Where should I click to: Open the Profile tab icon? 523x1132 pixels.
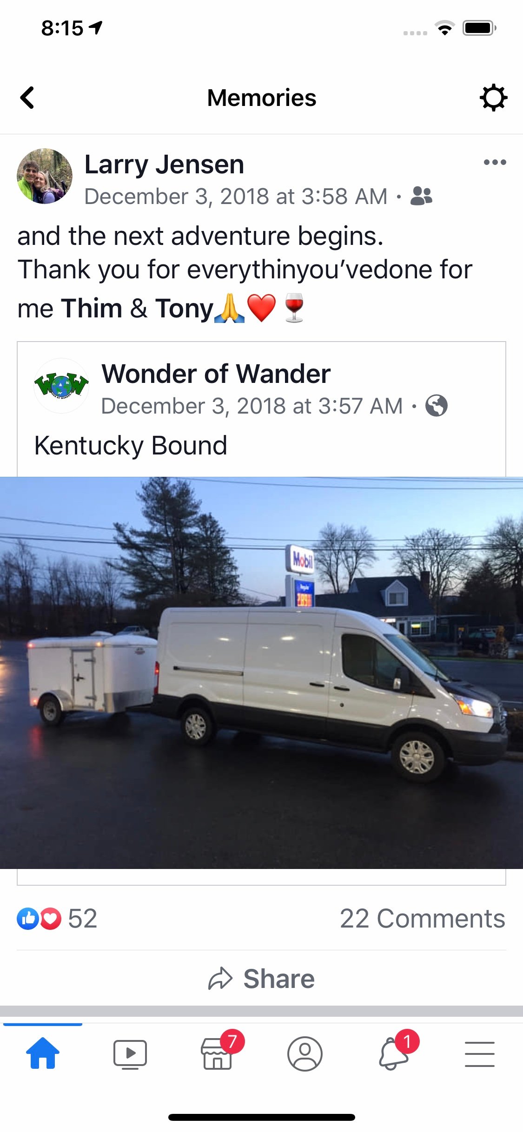305,1054
